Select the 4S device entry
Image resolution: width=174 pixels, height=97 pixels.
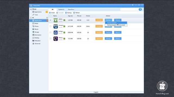pos(33,18)
